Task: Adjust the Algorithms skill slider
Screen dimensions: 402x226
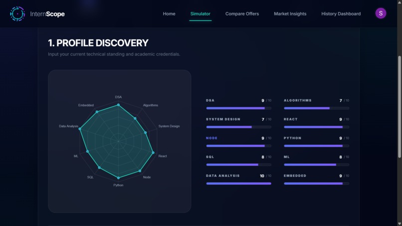Action: [316, 108]
